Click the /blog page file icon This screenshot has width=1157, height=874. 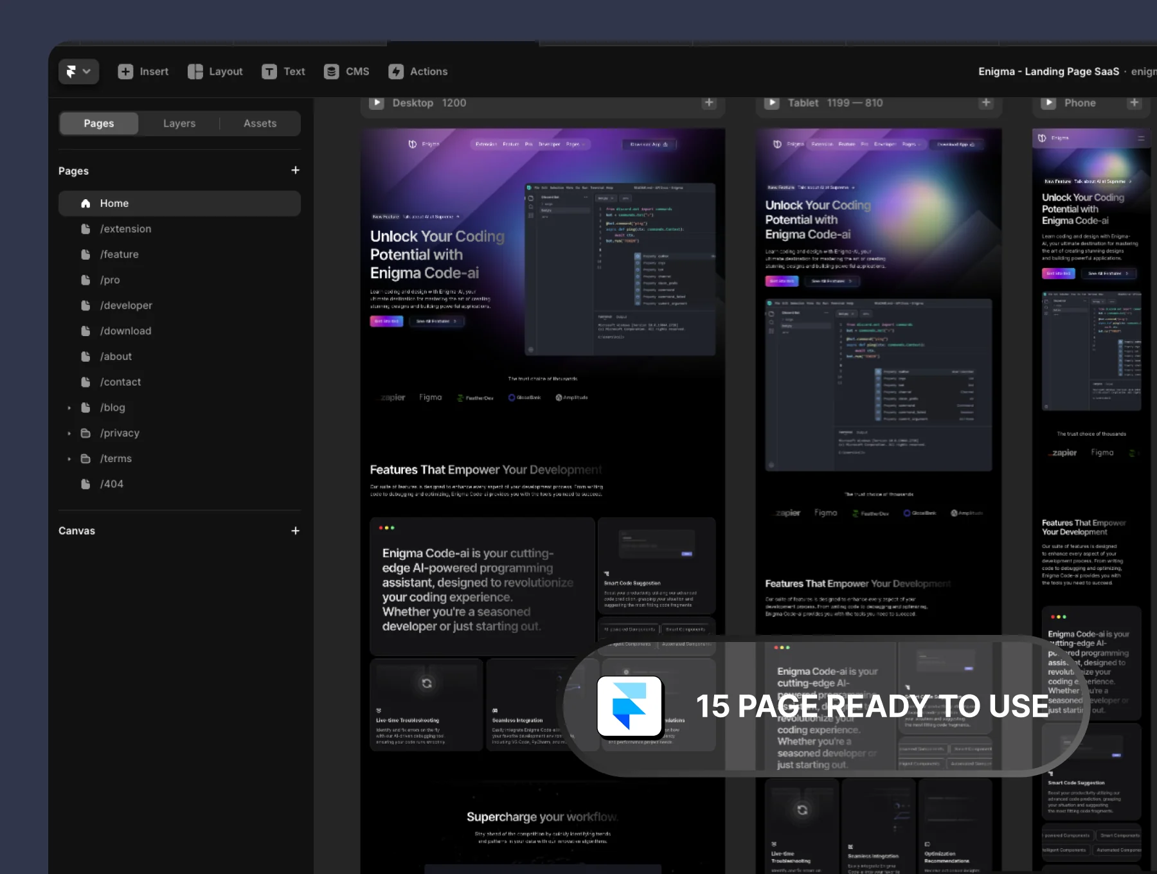tap(85, 407)
